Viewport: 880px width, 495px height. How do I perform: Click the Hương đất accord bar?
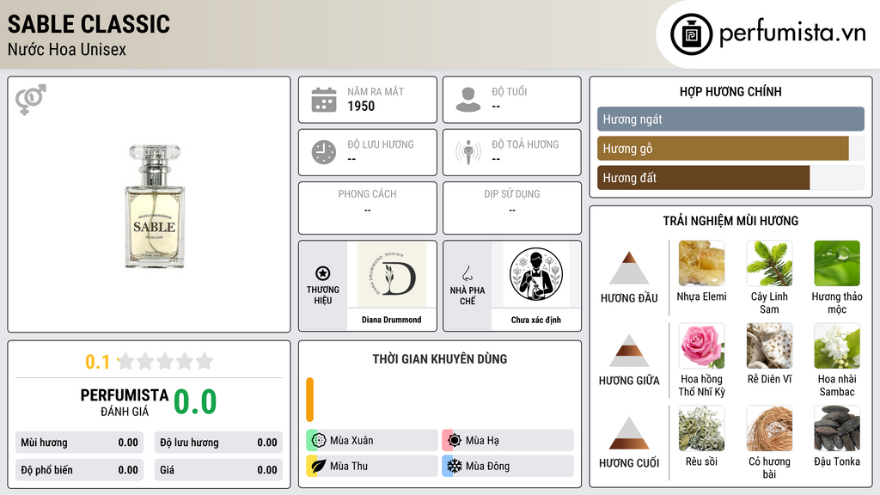tap(730, 178)
